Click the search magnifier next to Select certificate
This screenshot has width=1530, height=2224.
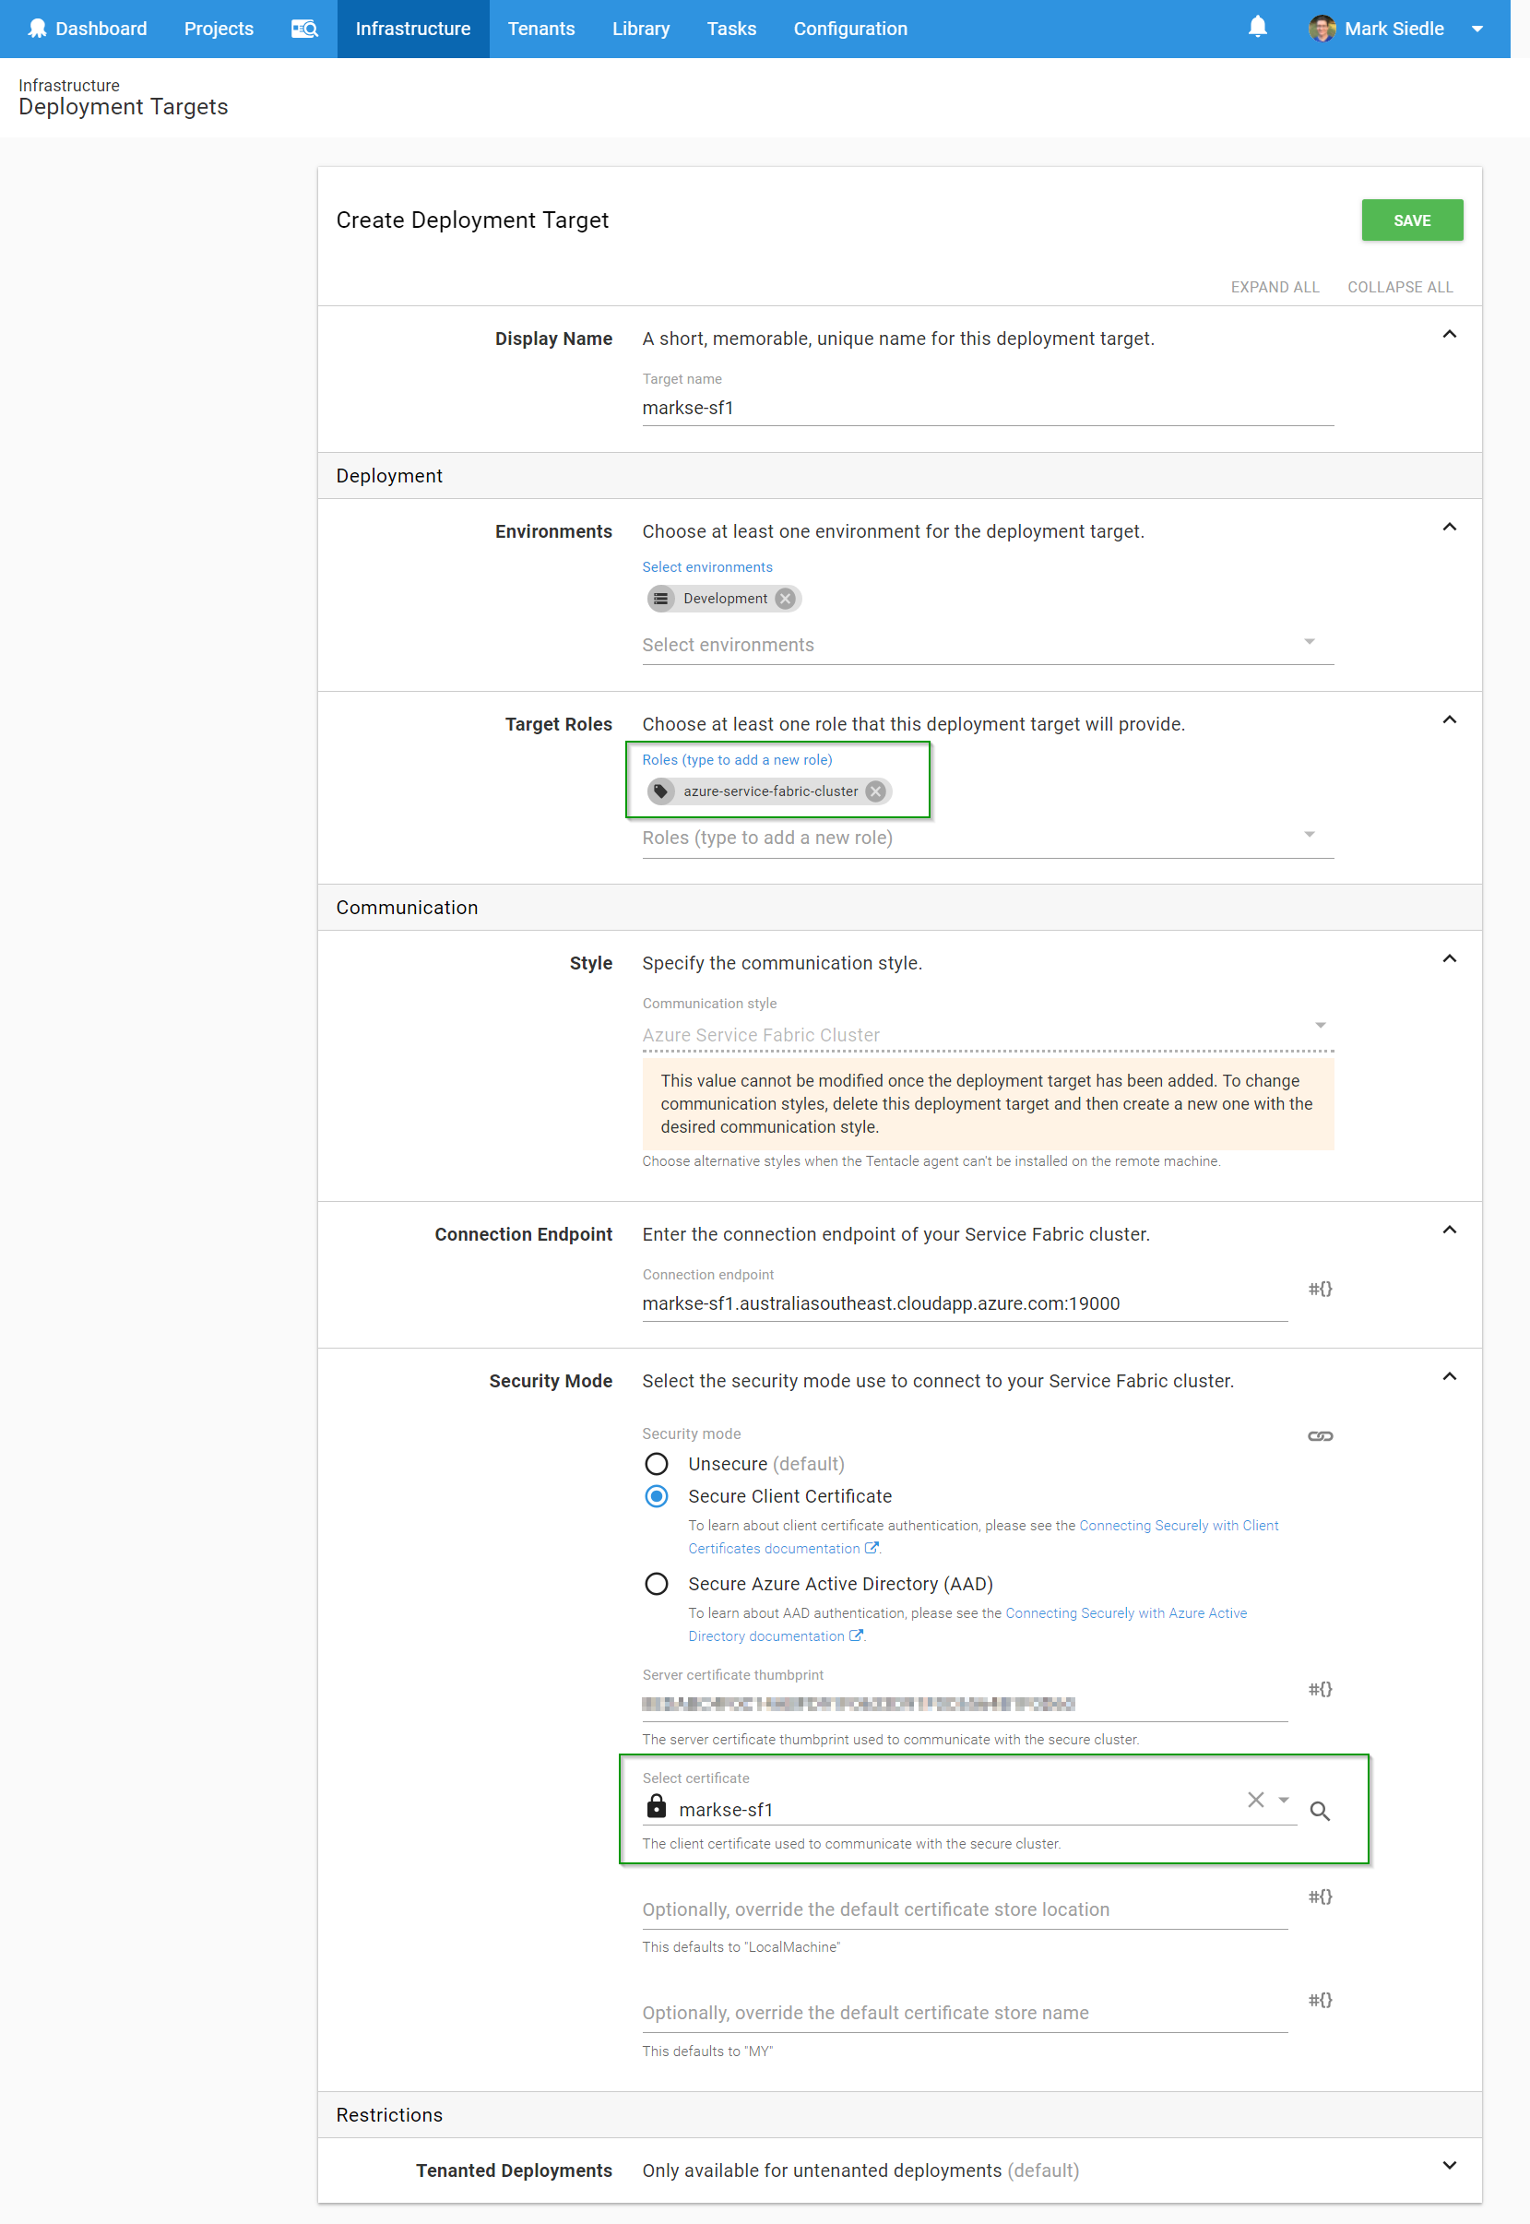(1320, 1811)
